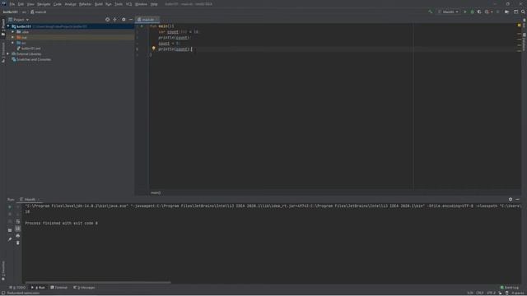The height and width of the screenshot is (296, 527).
Task: Collapse the kotlin101 root project node
Action: 8,26
